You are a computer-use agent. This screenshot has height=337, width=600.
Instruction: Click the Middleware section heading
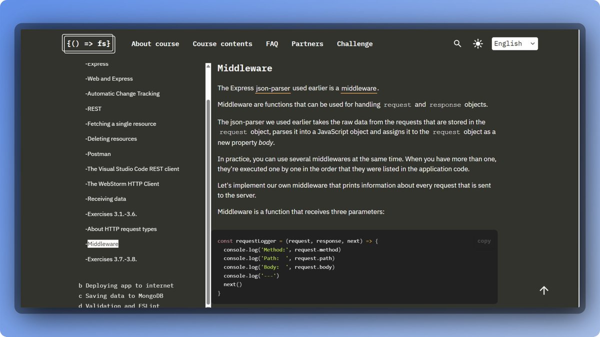pos(245,68)
